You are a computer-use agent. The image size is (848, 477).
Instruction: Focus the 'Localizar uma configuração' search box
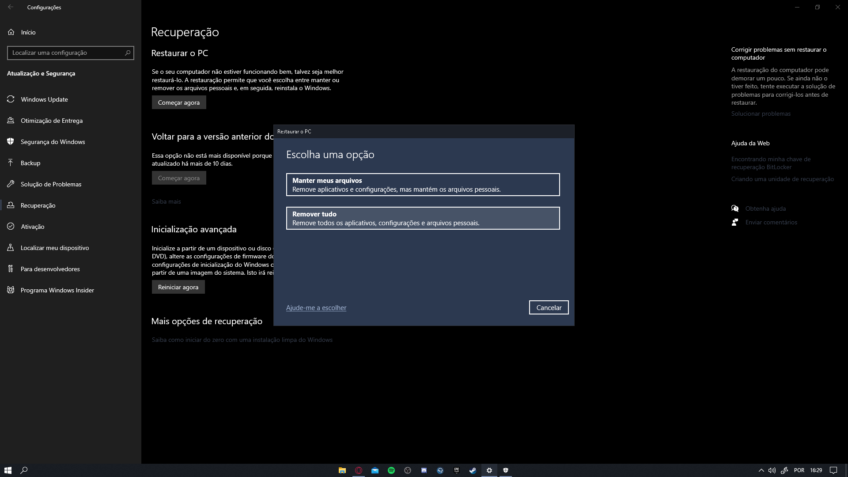click(x=71, y=53)
